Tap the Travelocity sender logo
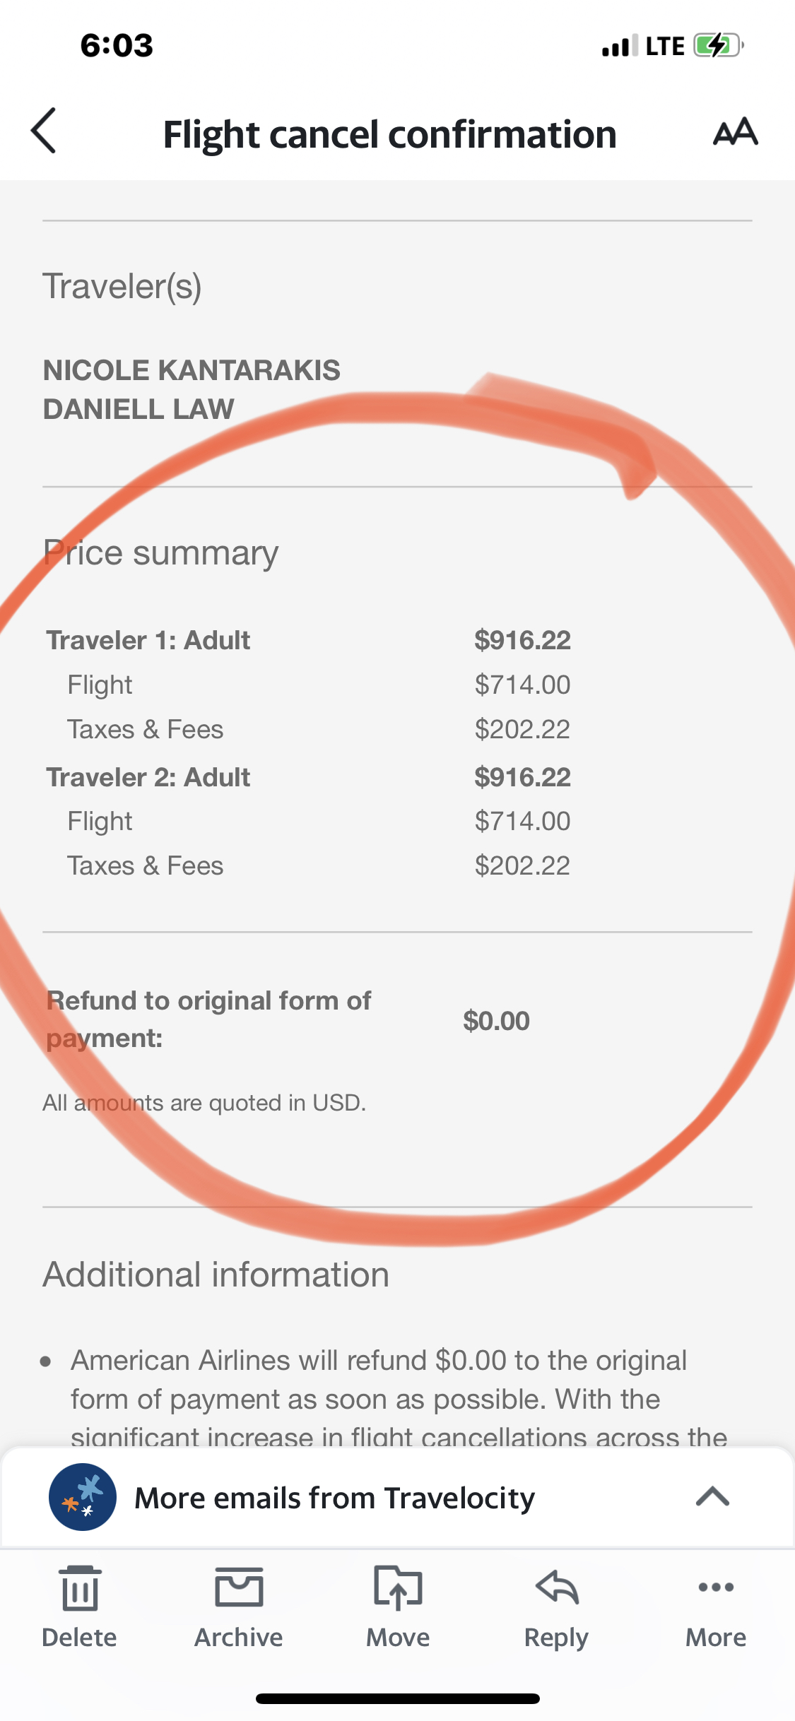Screen dimensions: 795x1721 (x=82, y=1497)
